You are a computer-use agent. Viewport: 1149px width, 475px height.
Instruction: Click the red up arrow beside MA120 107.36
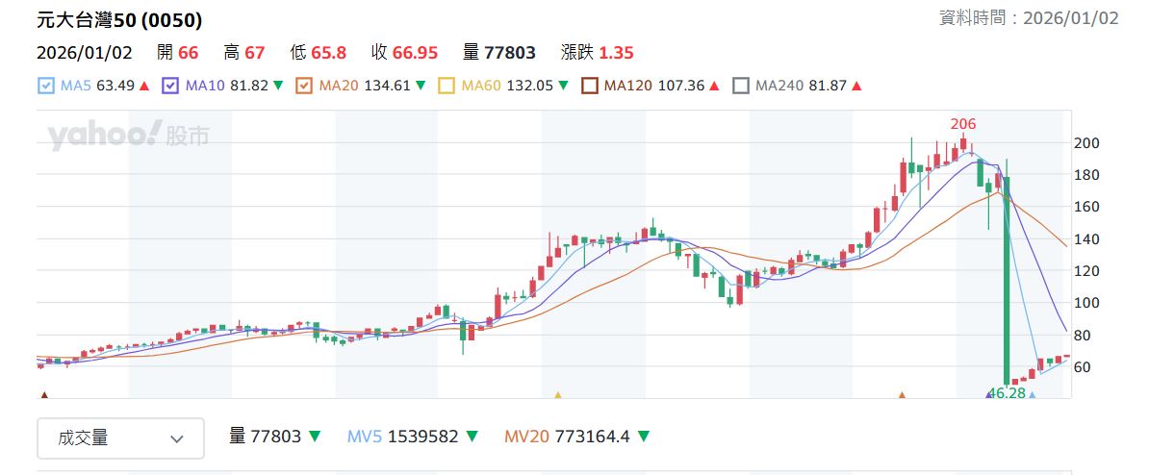click(x=714, y=86)
